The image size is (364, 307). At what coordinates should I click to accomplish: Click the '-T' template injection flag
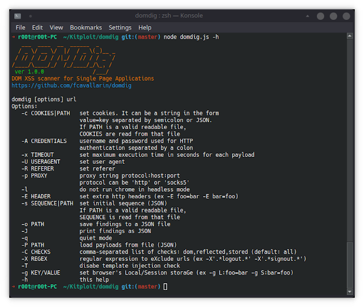coord(24,266)
